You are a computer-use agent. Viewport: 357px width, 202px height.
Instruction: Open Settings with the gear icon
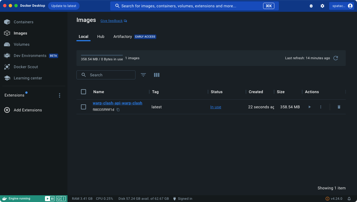click(x=322, y=6)
